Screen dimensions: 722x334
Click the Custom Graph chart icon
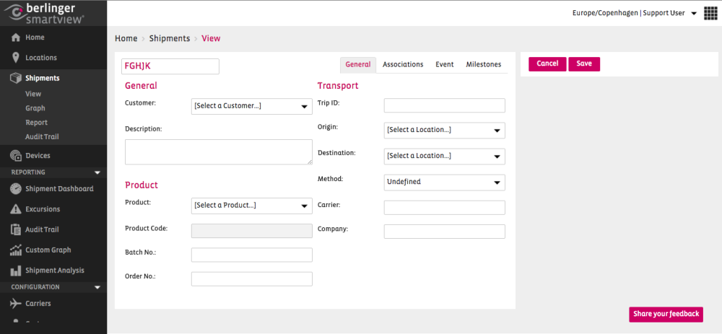click(x=16, y=250)
